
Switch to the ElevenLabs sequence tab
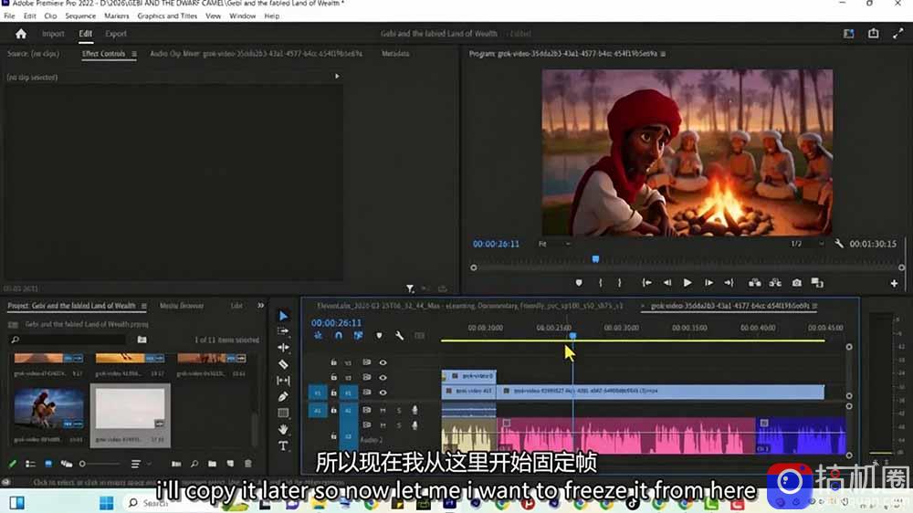pyautogui.click(x=470, y=306)
